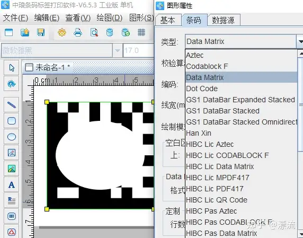Viewport: 303px width, 238px height.
Task: Select Codablock F from the type list
Action: coord(241,66)
